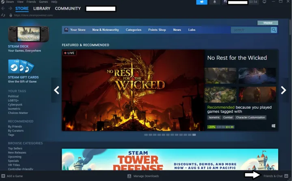The width and height of the screenshot is (292, 181).
Task: Show the previous featured game with left arrow
Action: click(57, 90)
